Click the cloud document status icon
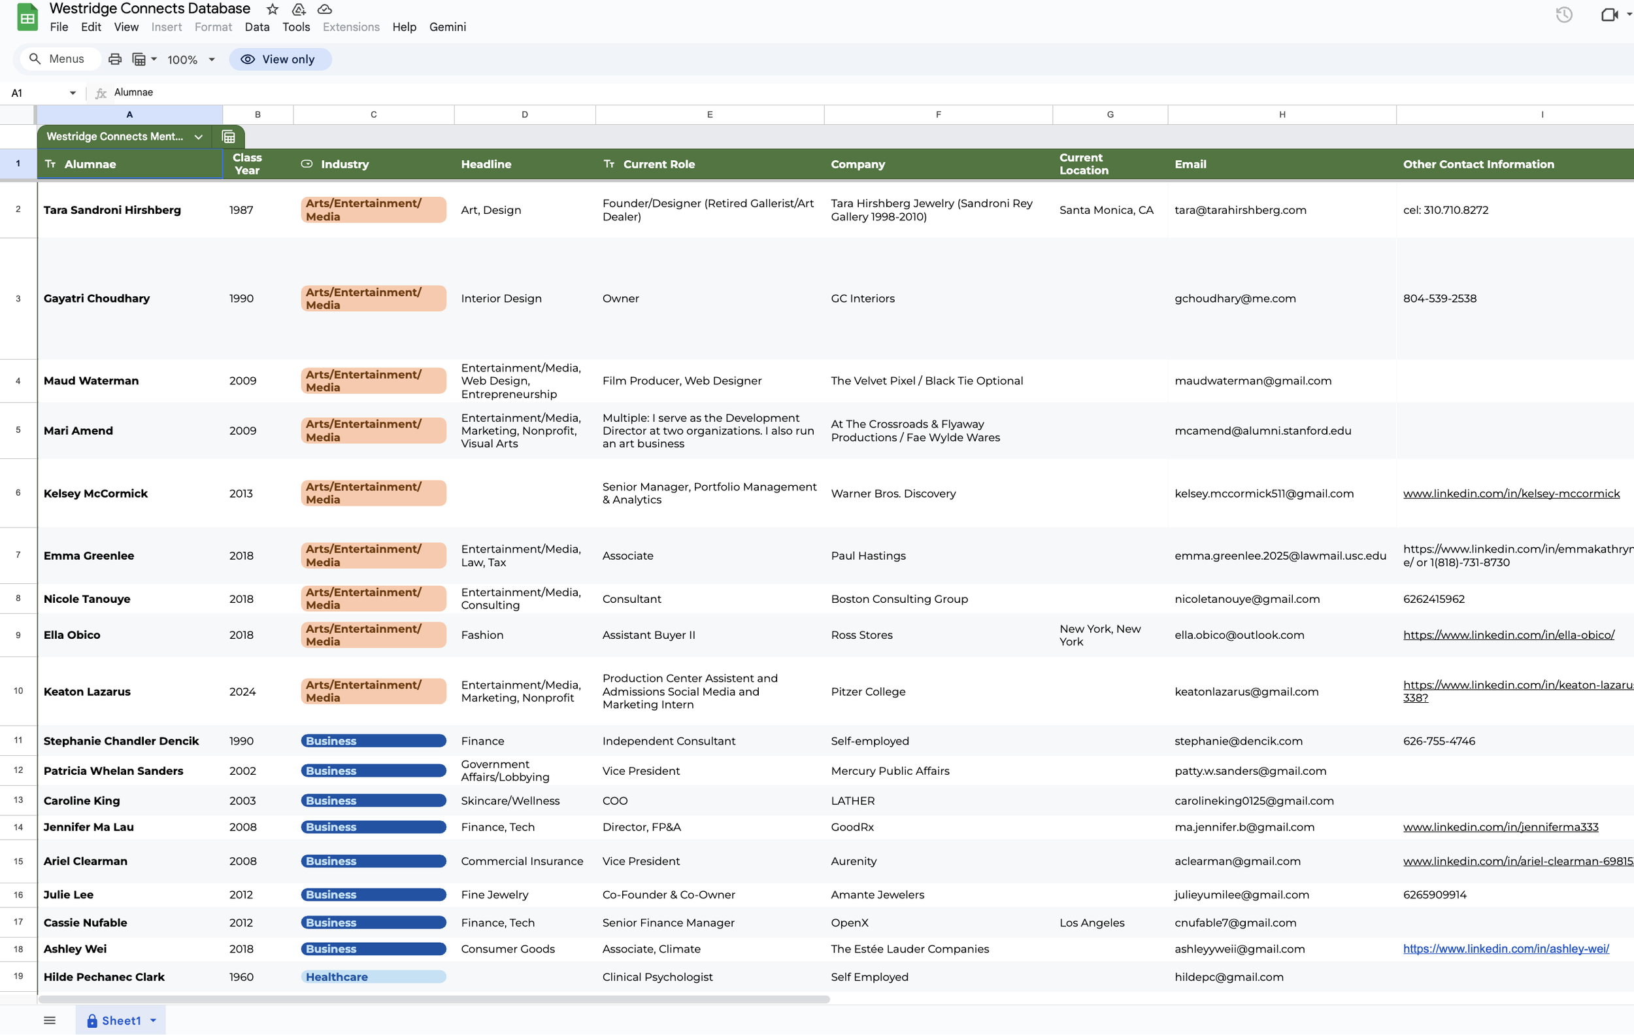Image resolution: width=1634 pixels, height=1035 pixels. point(325,8)
